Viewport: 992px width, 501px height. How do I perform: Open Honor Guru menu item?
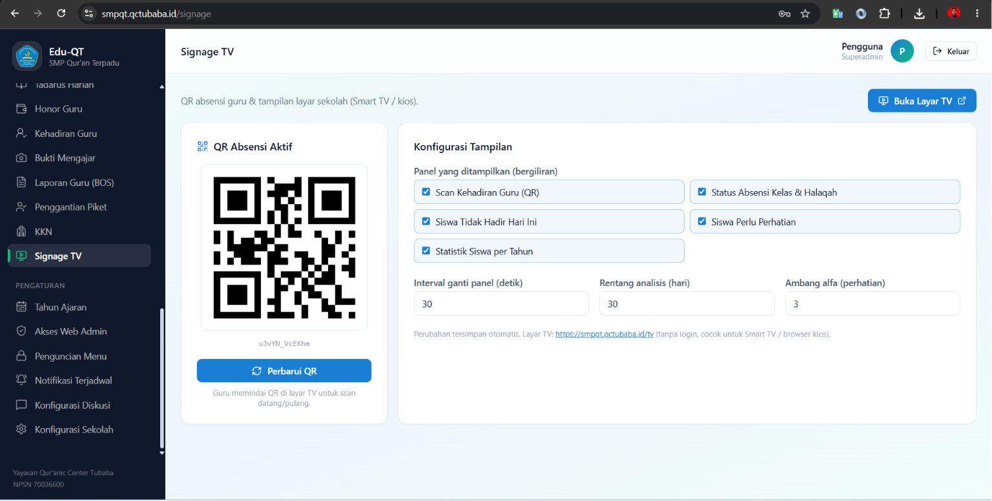click(x=79, y=109)
